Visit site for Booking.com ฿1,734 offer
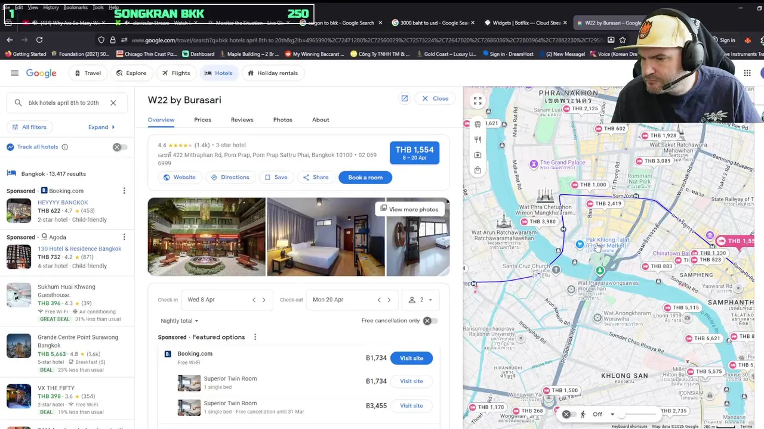 point(411,358)
